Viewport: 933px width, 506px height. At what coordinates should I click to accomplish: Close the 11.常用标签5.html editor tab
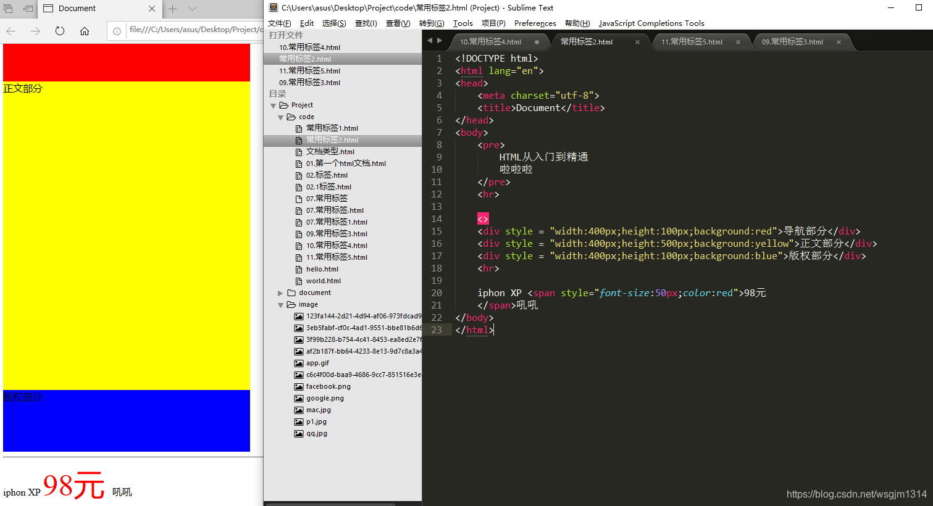pyautogui.click(x=738, y=42)
